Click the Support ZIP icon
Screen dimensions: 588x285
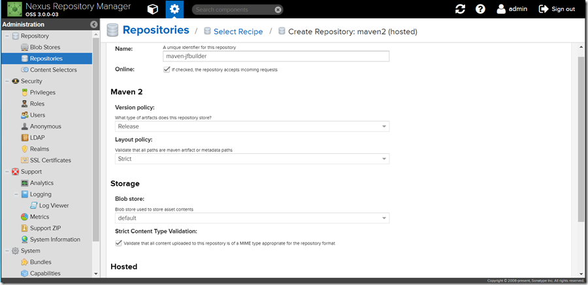[24, 228]
